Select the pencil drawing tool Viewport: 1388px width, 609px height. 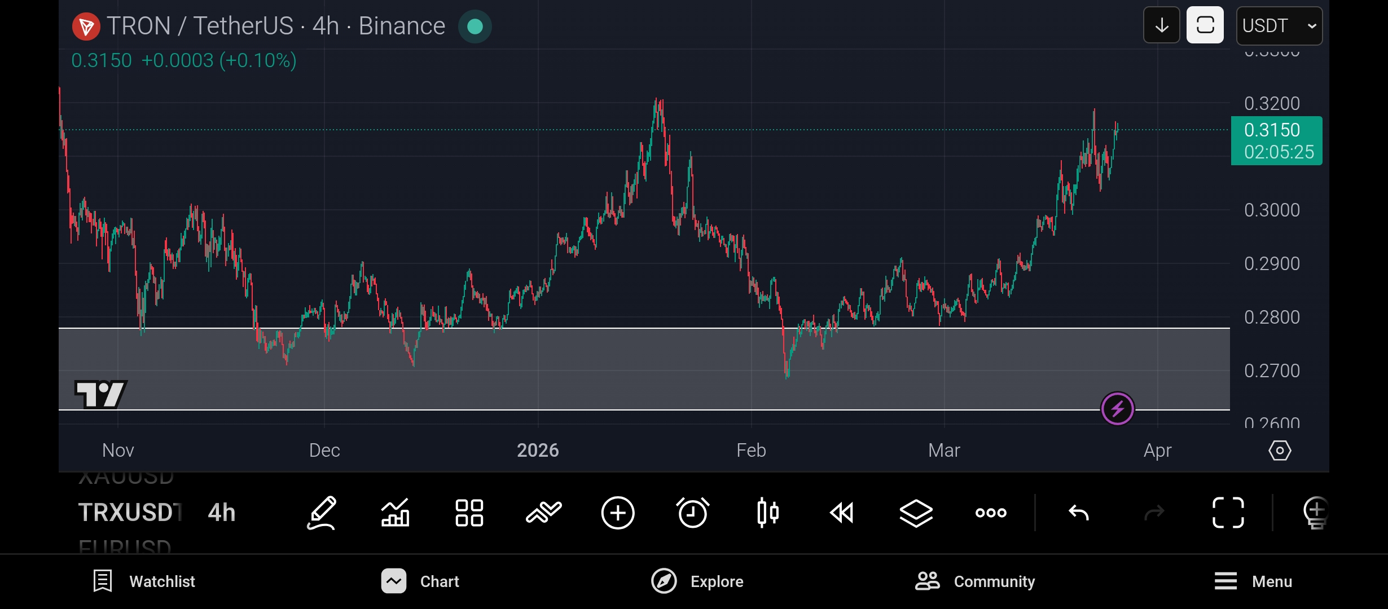(322, 513)
